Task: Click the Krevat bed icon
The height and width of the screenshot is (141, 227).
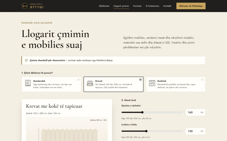Action: [x=90, y=83]
